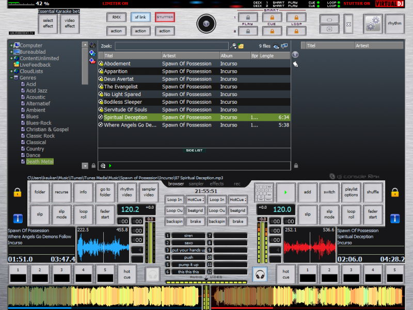Click the blue plus add-folder icon
The height and width of the screenshot is (310, 413).
tap(92, 53)
